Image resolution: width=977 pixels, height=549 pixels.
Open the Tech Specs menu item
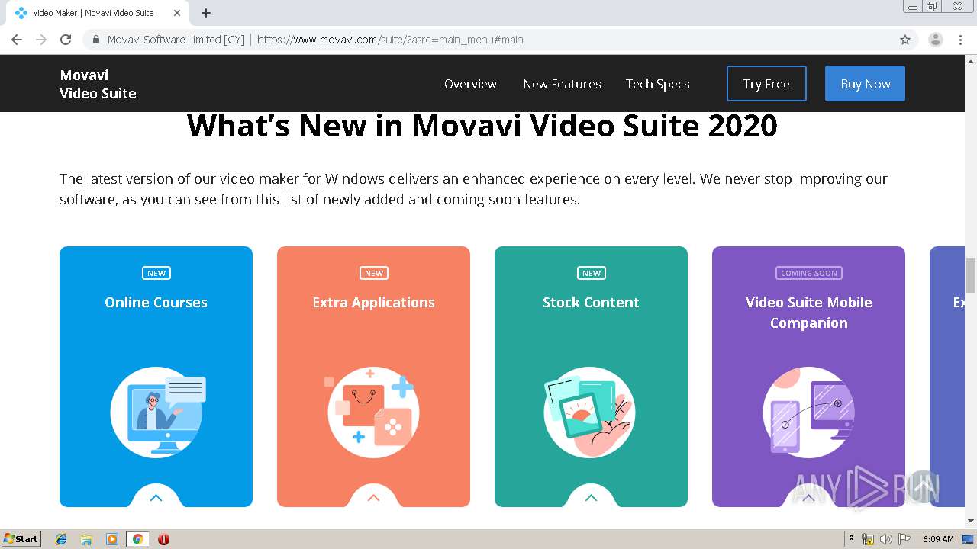[x=657, y=84]
